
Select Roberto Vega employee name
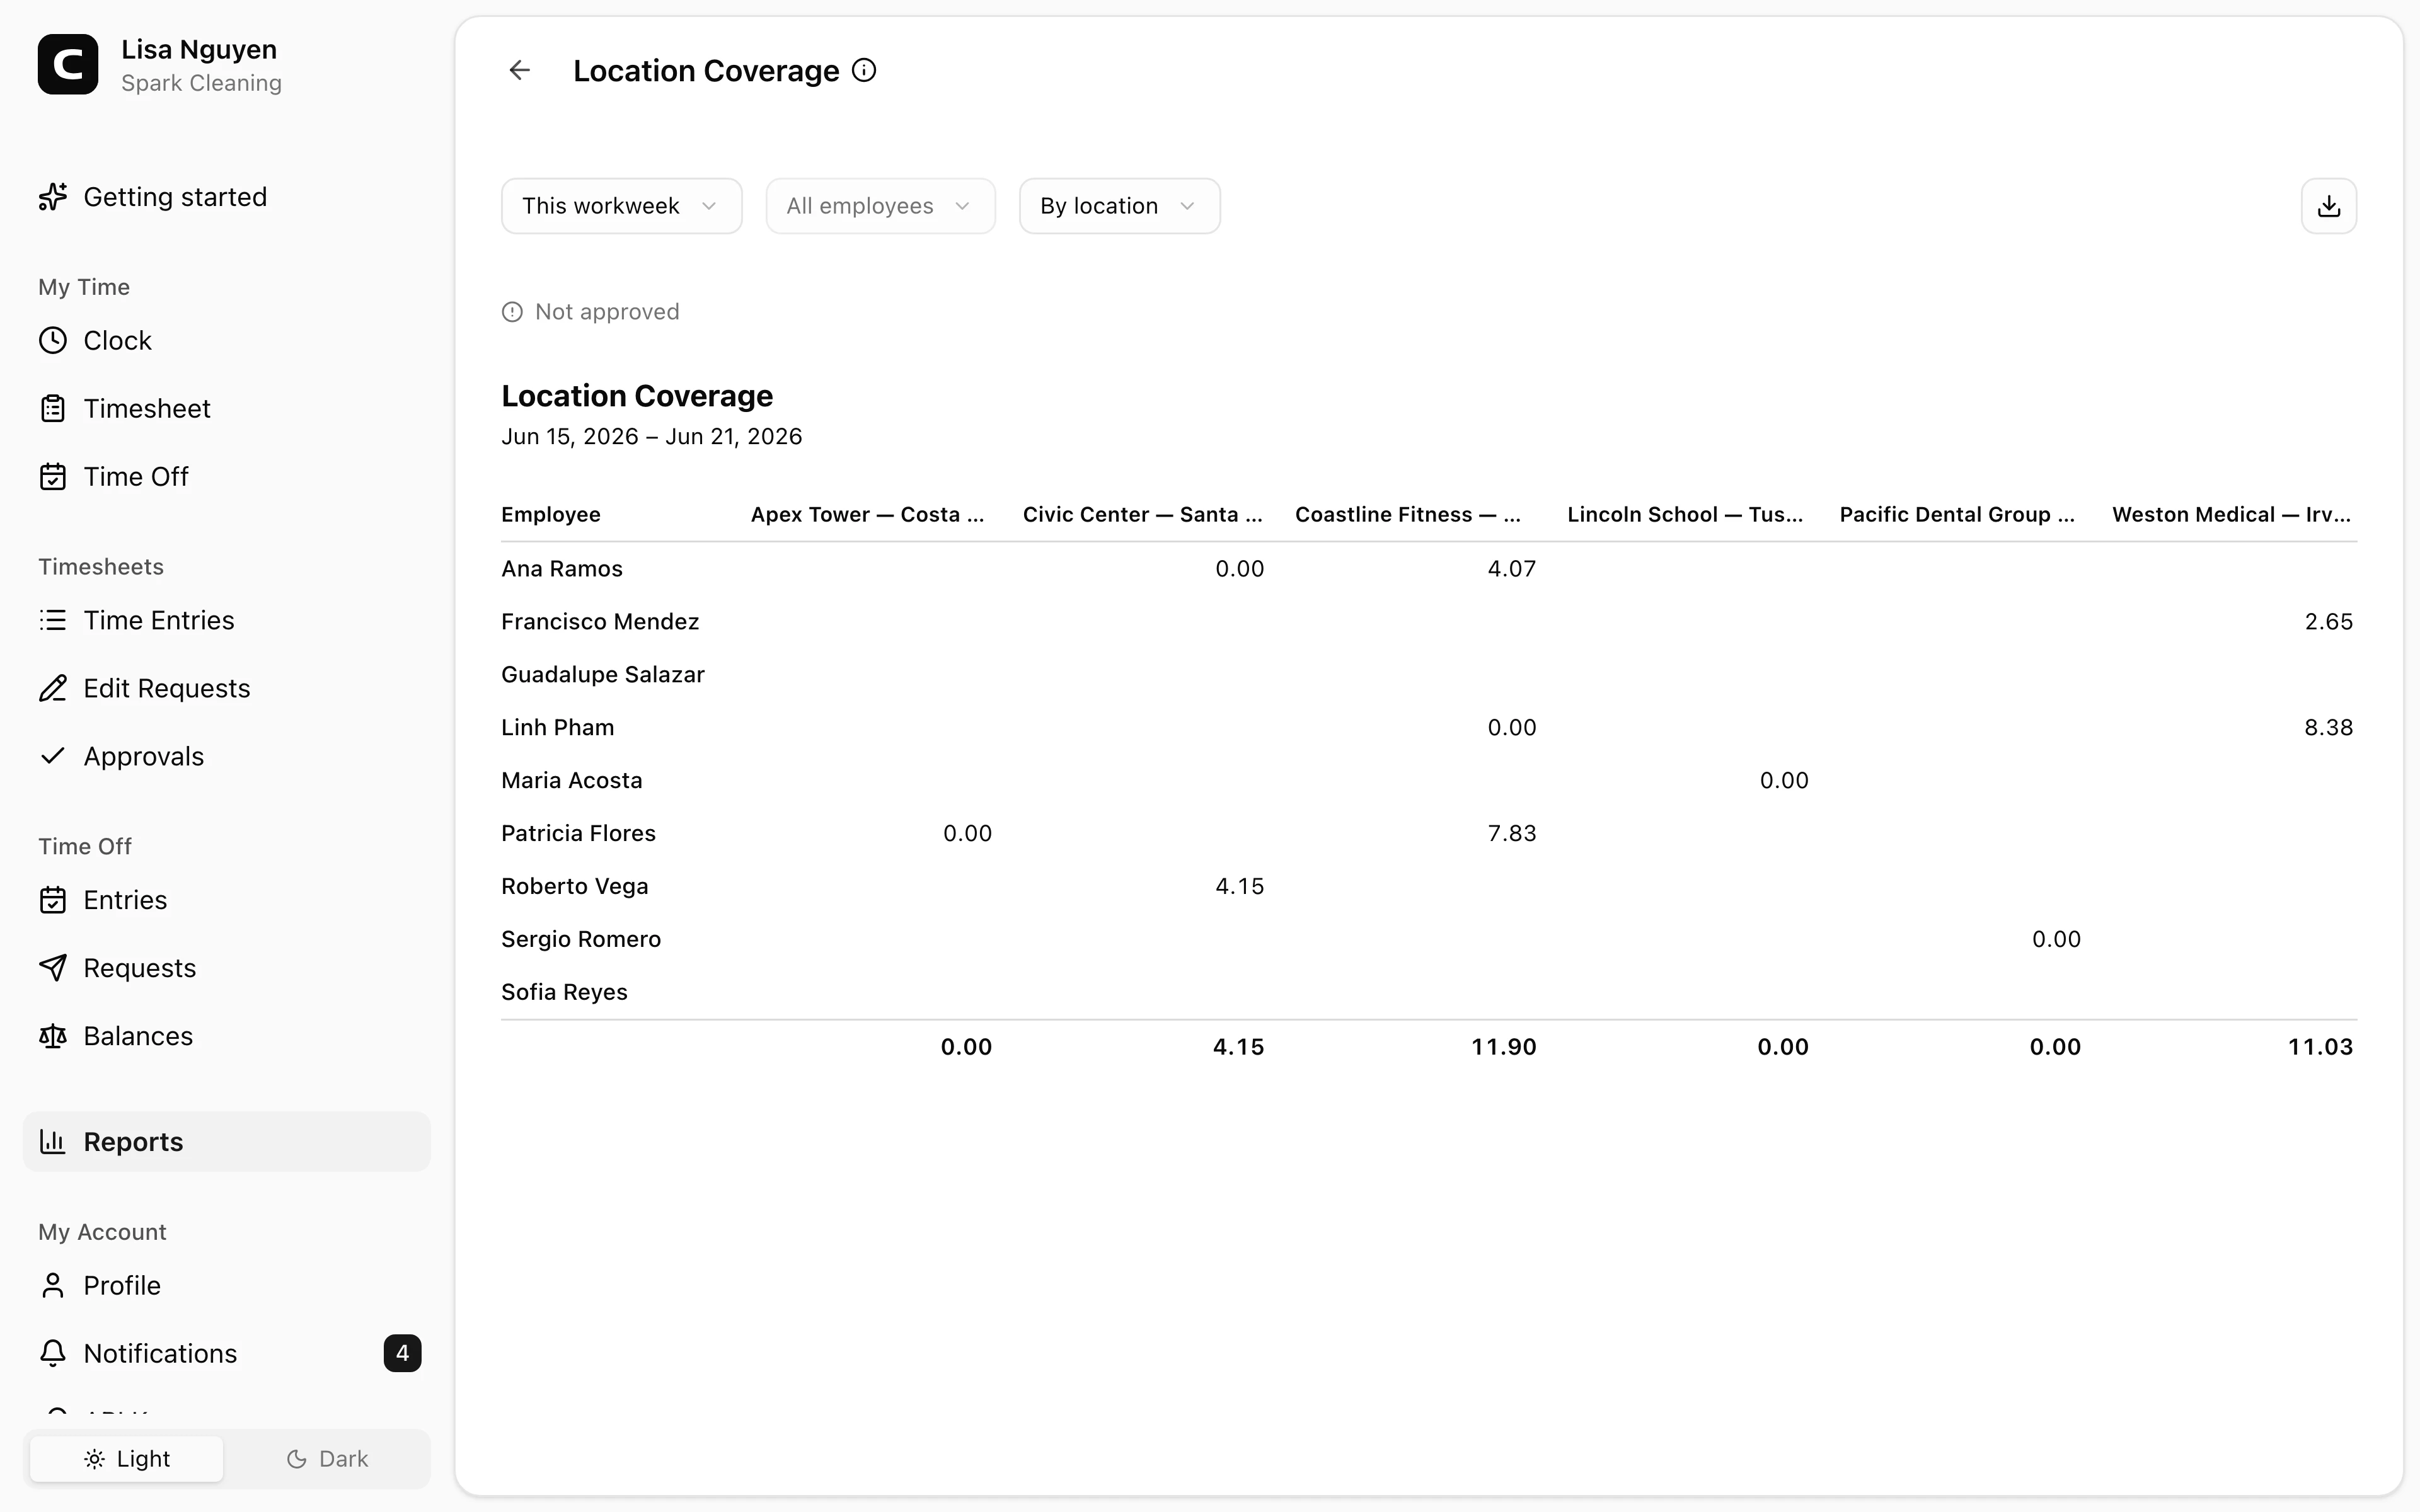coord(575,887)
